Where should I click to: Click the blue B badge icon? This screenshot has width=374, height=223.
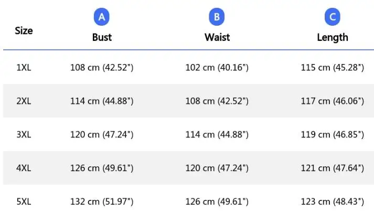coord(217,17)
